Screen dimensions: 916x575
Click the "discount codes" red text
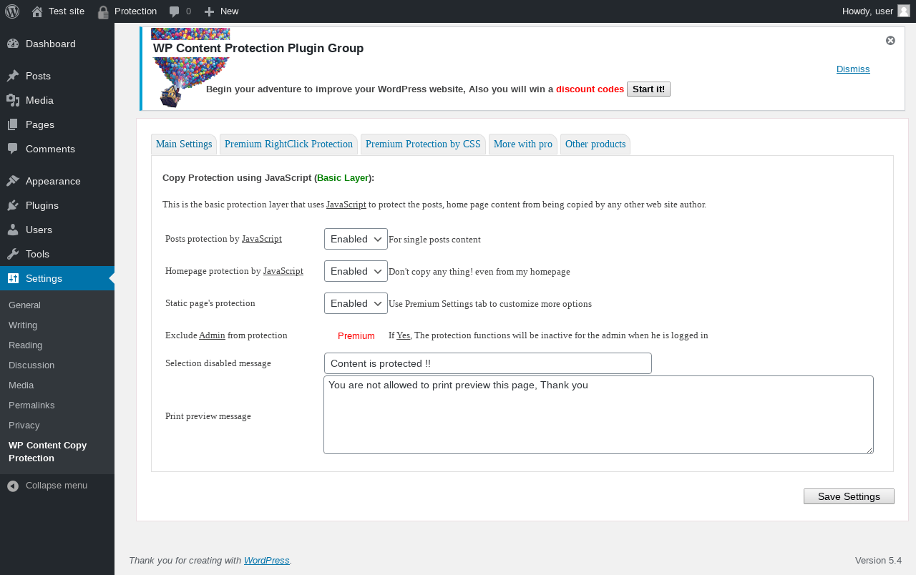(x=590, y=89)
